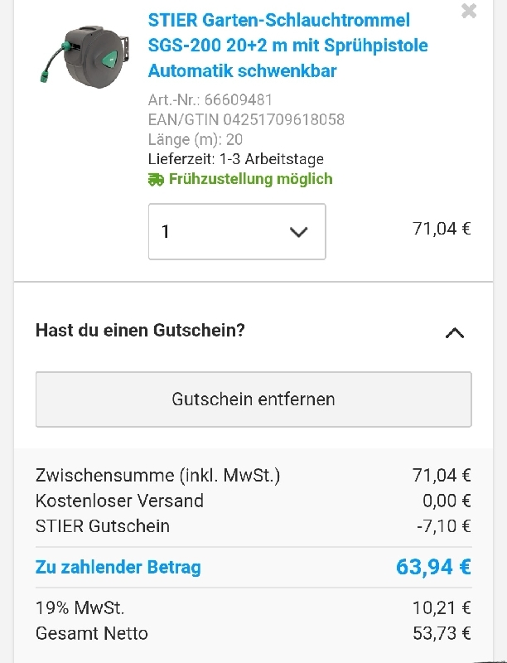Open the STIER Garten-Schlauchtrommel product title link
The width and height of the screenshot is (507, 663).
287,45
